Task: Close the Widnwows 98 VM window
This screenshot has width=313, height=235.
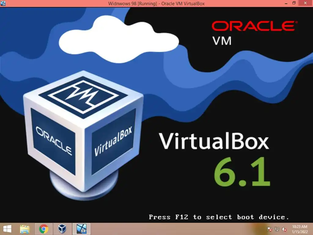Action: (x=305, y=3)
